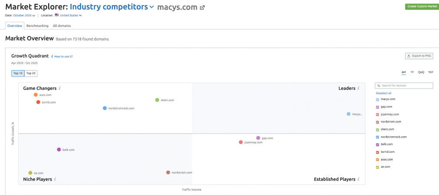
Task: Switch to the Benchmarking tab
Action: tap(37, 26)
